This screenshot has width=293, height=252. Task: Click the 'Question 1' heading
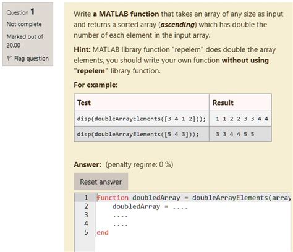20,12
